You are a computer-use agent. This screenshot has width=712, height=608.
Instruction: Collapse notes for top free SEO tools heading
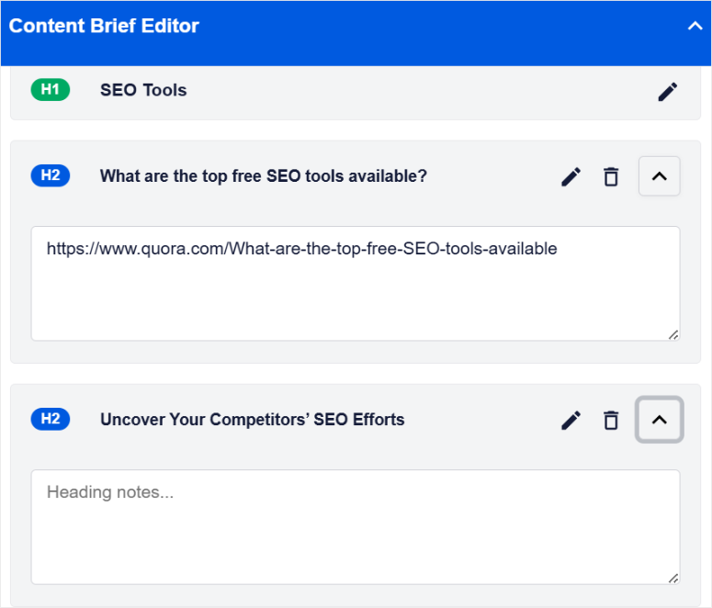[659, 176]
